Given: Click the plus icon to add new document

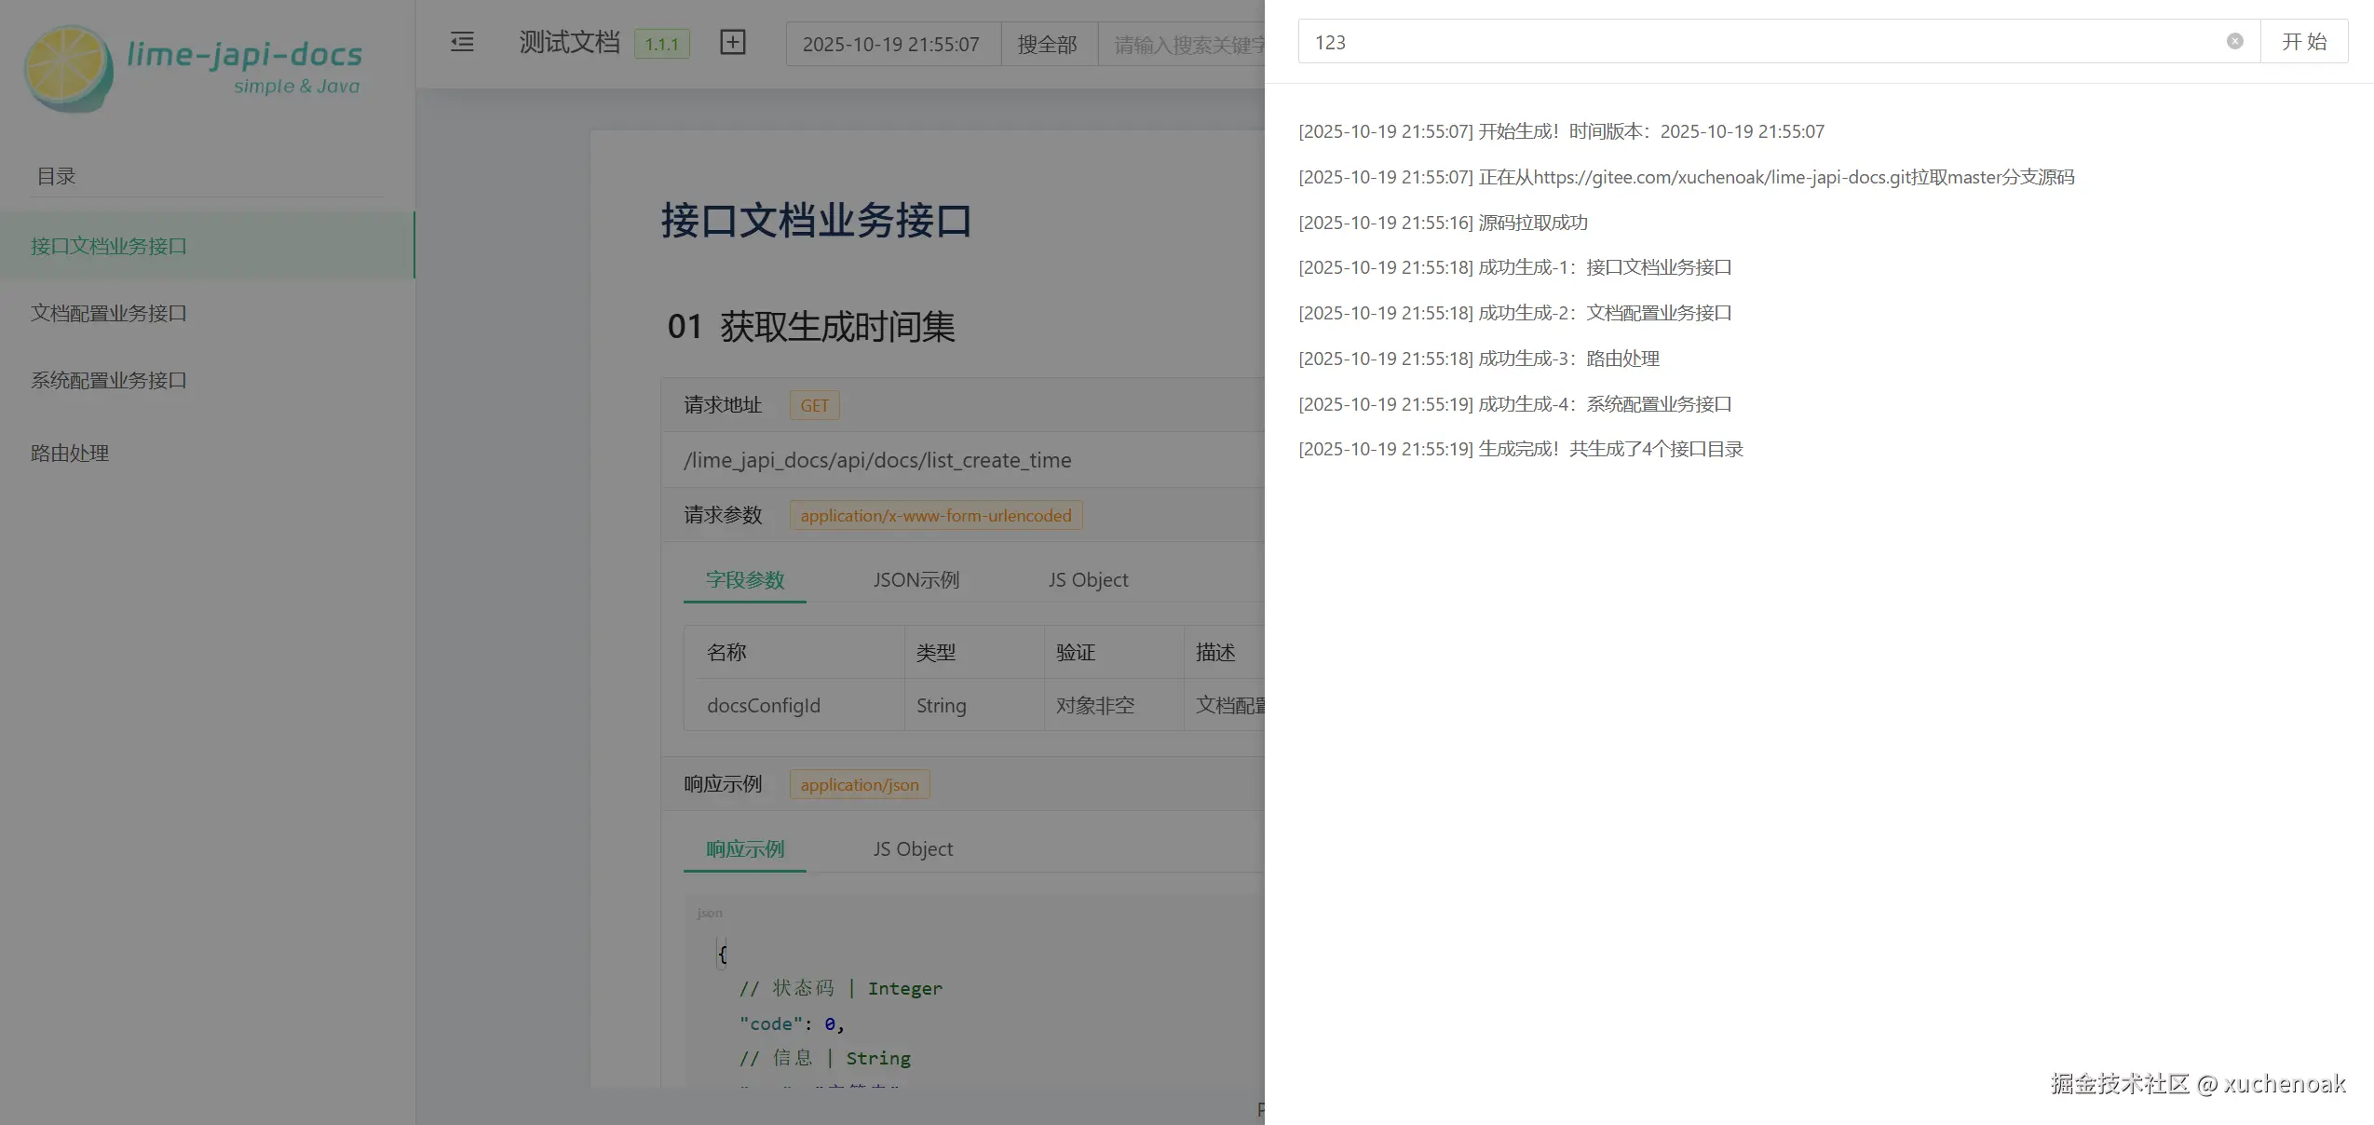Looking at the screenshot, I should click(x=733, y=42).
